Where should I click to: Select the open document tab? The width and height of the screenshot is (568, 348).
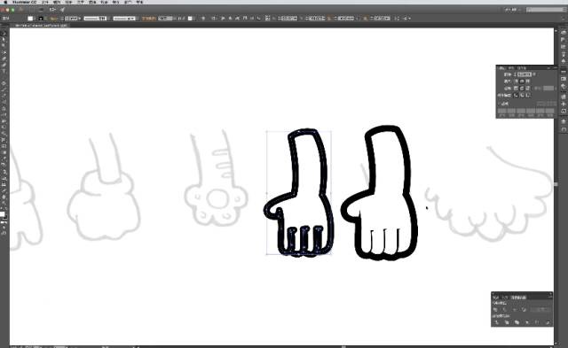pos(41,26)
